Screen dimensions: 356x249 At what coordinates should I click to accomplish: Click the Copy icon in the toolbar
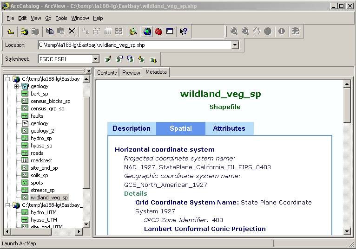pyautogui.click(x=50, y=32)
